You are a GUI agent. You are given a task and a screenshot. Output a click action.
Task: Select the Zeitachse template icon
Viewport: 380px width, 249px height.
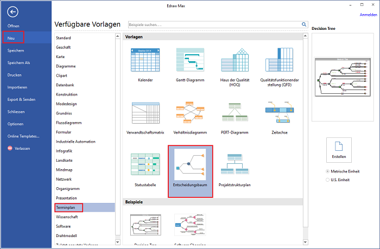point(280,112)
